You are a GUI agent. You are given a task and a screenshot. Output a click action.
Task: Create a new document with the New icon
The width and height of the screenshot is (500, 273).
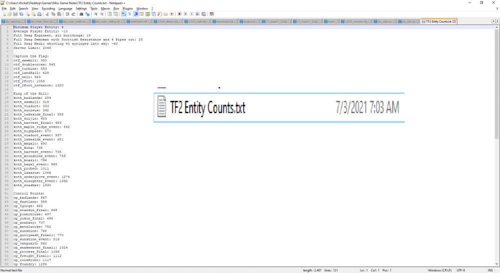(3, 14)
